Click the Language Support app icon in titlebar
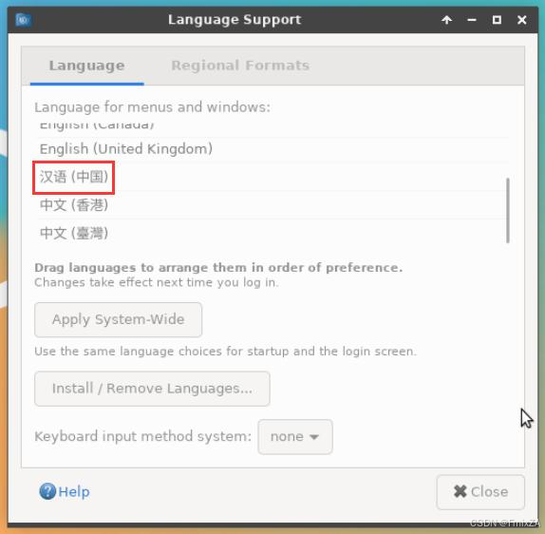This screenshot has height=534, width=545. pos(24,20)
